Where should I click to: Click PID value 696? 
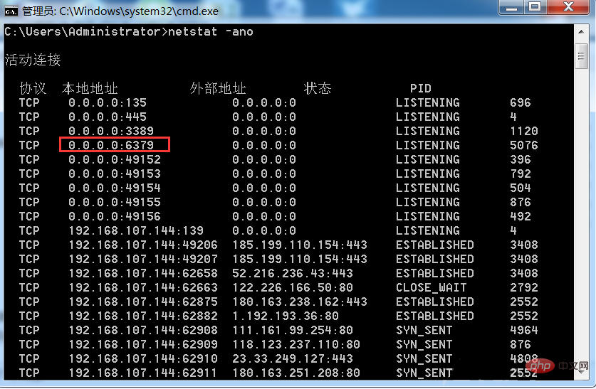coord(521,102)
